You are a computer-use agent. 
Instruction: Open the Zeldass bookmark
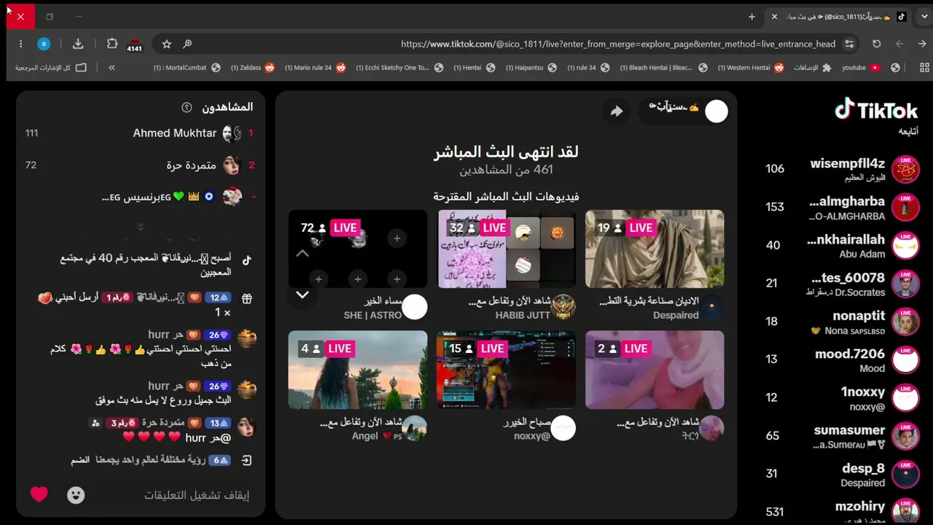click(253, 68)
